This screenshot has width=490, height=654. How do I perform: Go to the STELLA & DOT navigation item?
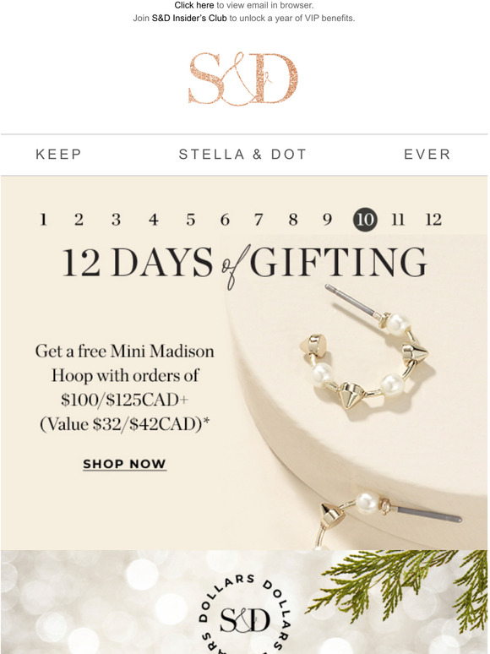point(242,155)
